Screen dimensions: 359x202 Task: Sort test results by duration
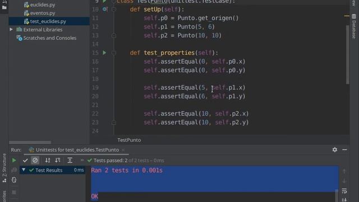tap(58, 160)
